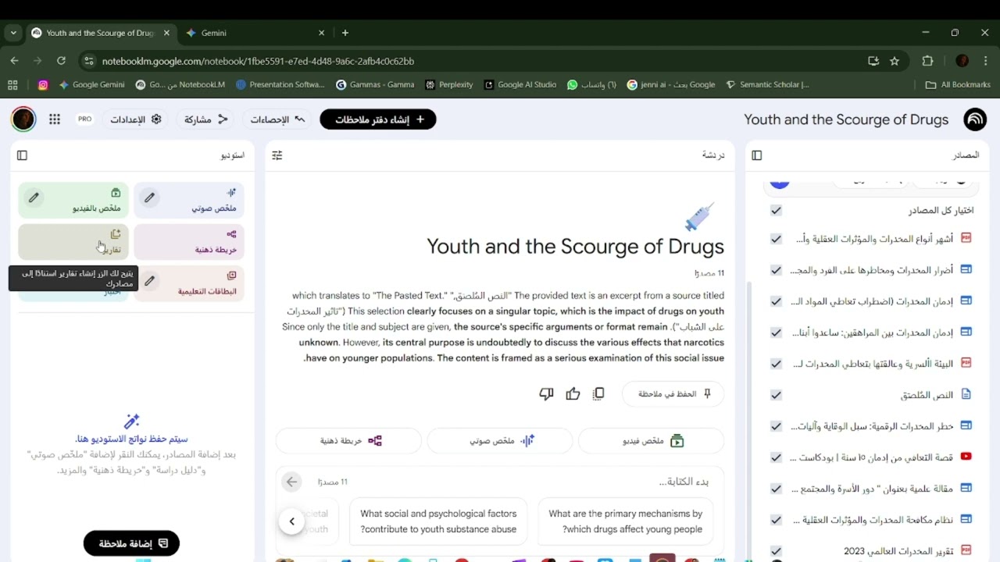
Task: Collapse the sources panel sidebar icon
Action: [756, 155]
